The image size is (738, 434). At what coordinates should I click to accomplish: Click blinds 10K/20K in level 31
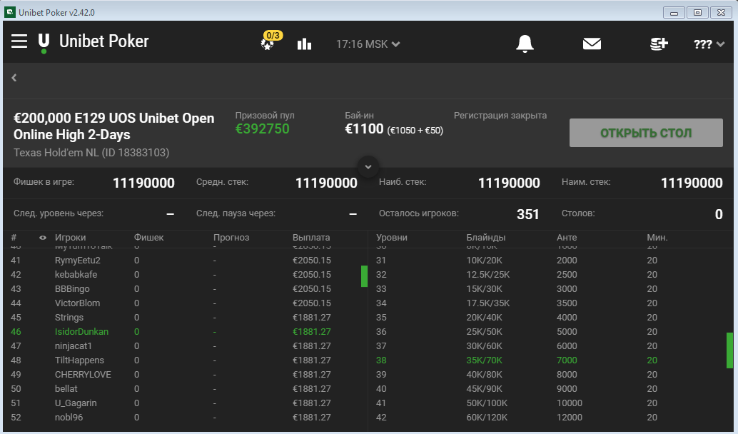click(x=485, y=261)
